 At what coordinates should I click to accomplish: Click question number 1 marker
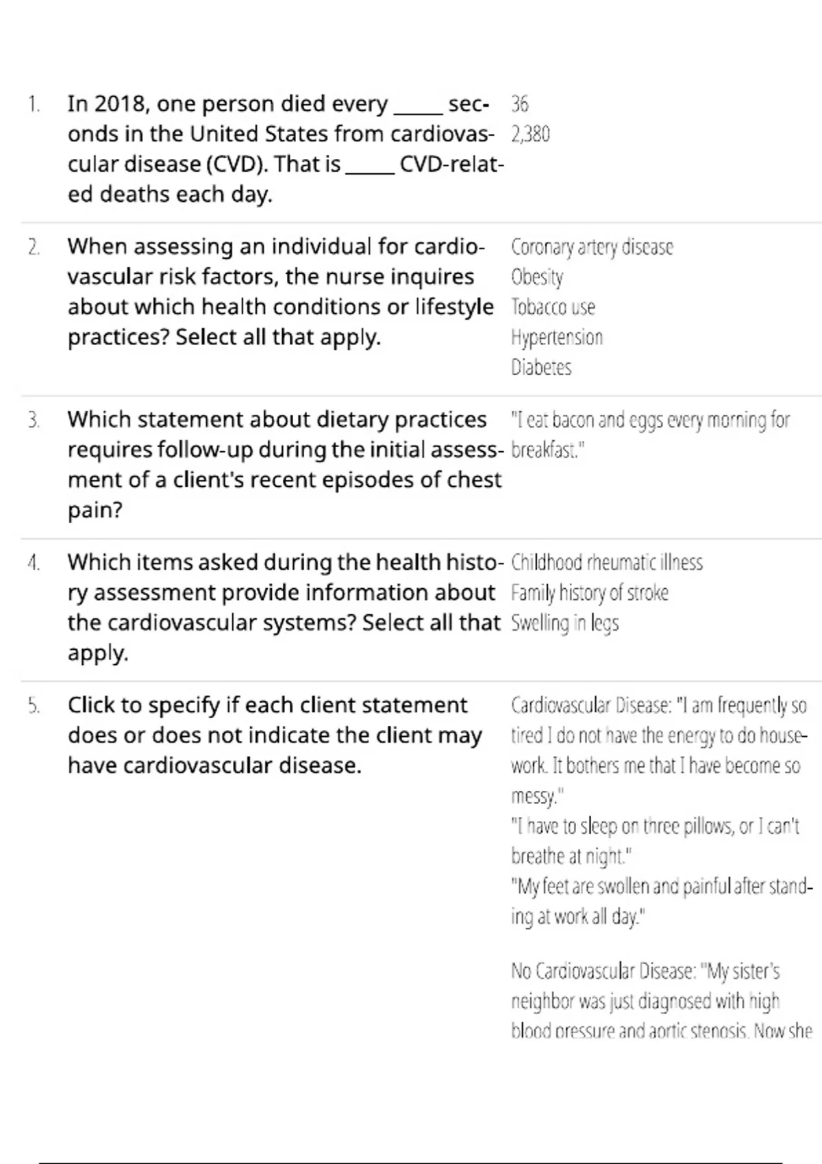pyautogui.click(x=34, y=105)
